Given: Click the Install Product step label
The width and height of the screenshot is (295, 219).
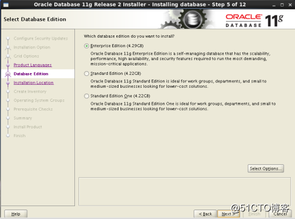Looking at the screenshot, I should tap(28, 127).
